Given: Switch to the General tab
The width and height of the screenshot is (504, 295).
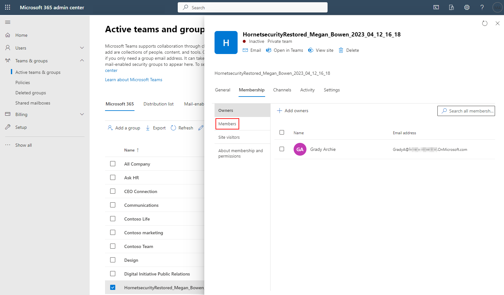Looking at the screenshot, I should (223, 90).
